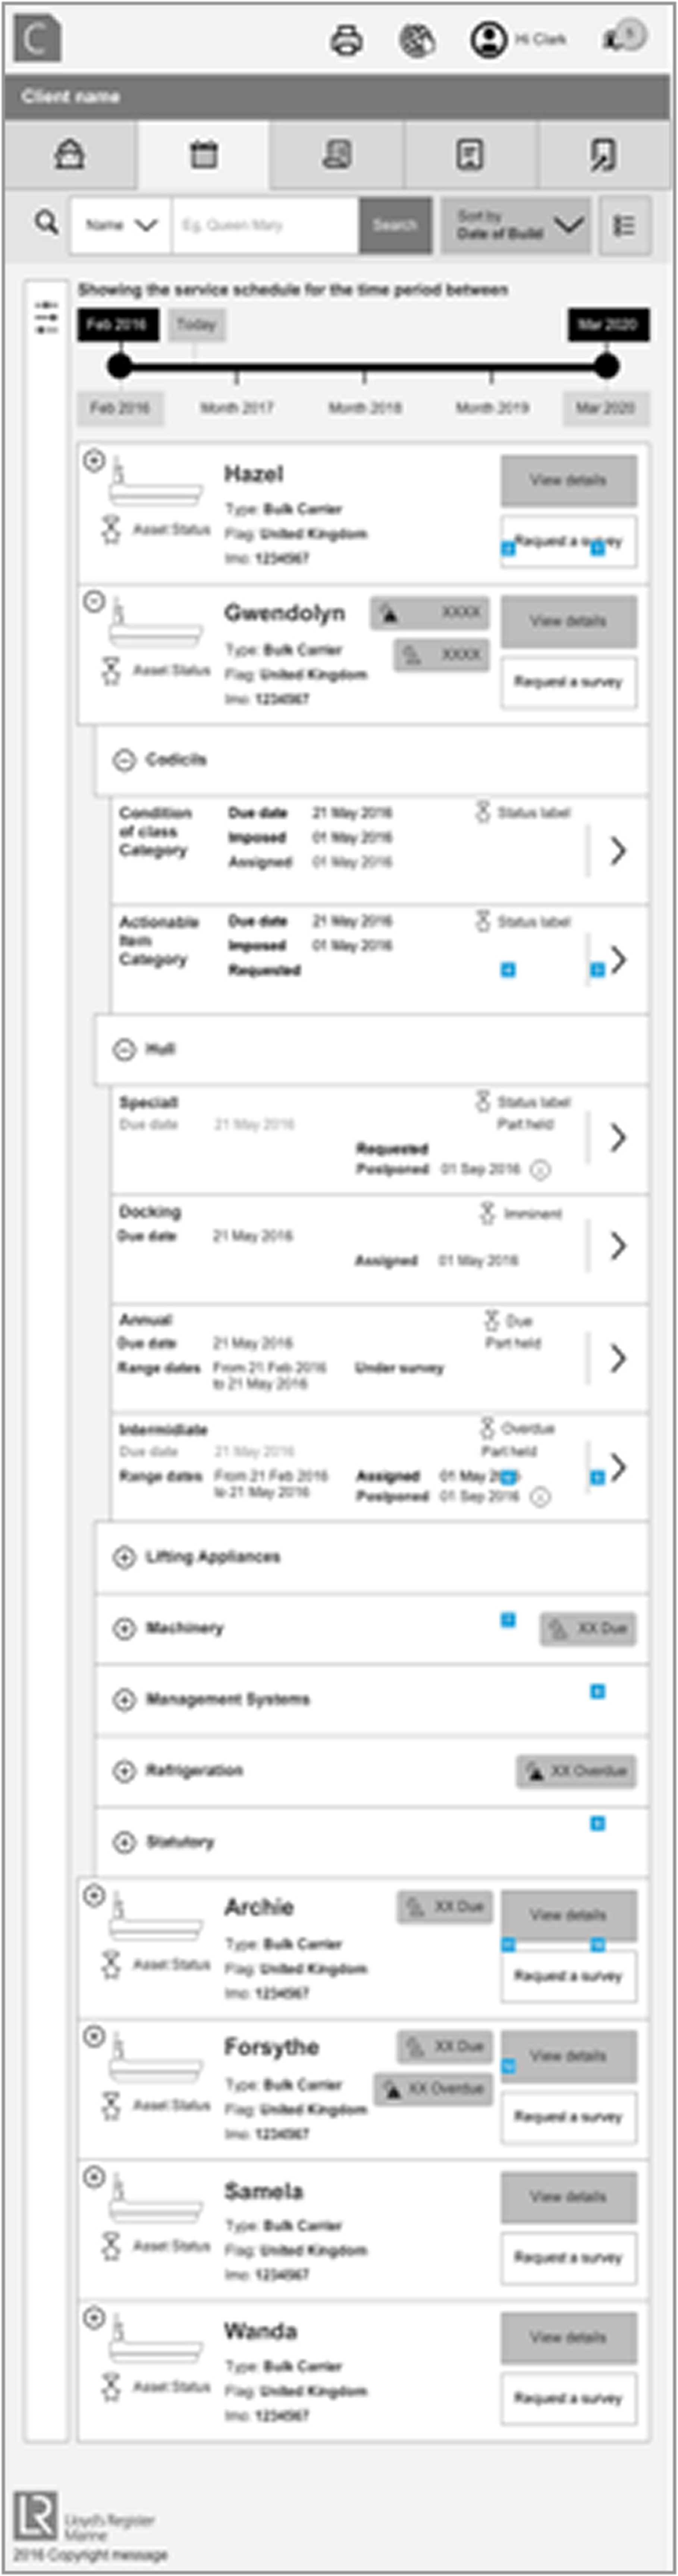
Task: Select the end handle of timeline slider
Action: (606, 366)
